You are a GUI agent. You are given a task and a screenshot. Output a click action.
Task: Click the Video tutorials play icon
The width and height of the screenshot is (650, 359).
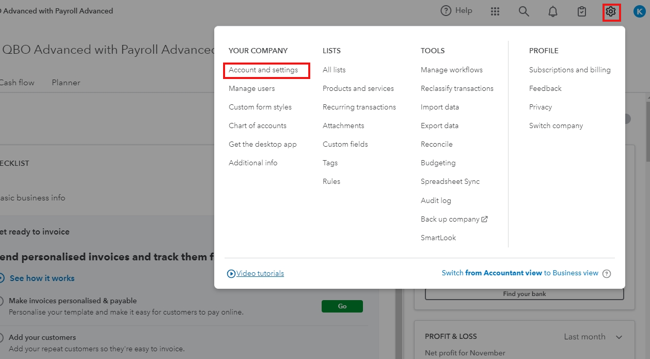[231, 273]
